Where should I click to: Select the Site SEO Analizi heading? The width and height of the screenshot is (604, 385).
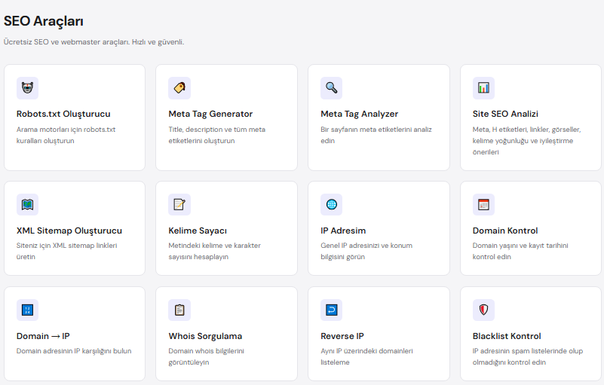tap(505, 114)
